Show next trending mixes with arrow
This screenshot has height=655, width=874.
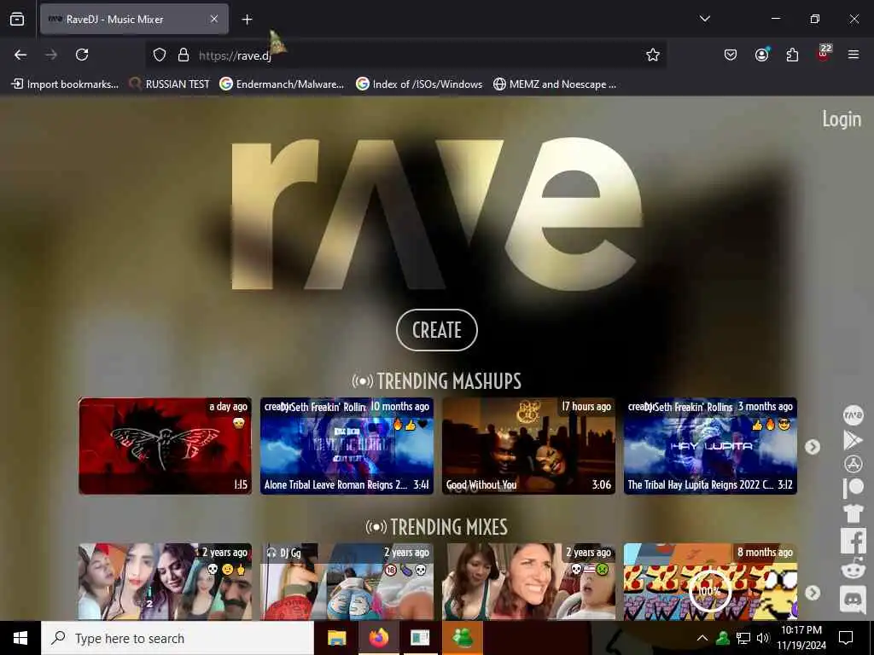[x=813, y=593]
